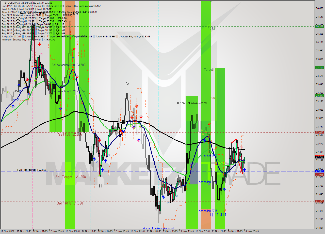The image size is (325, 234).
Task: Click the red 21.958 price tag
Action: 319,175
